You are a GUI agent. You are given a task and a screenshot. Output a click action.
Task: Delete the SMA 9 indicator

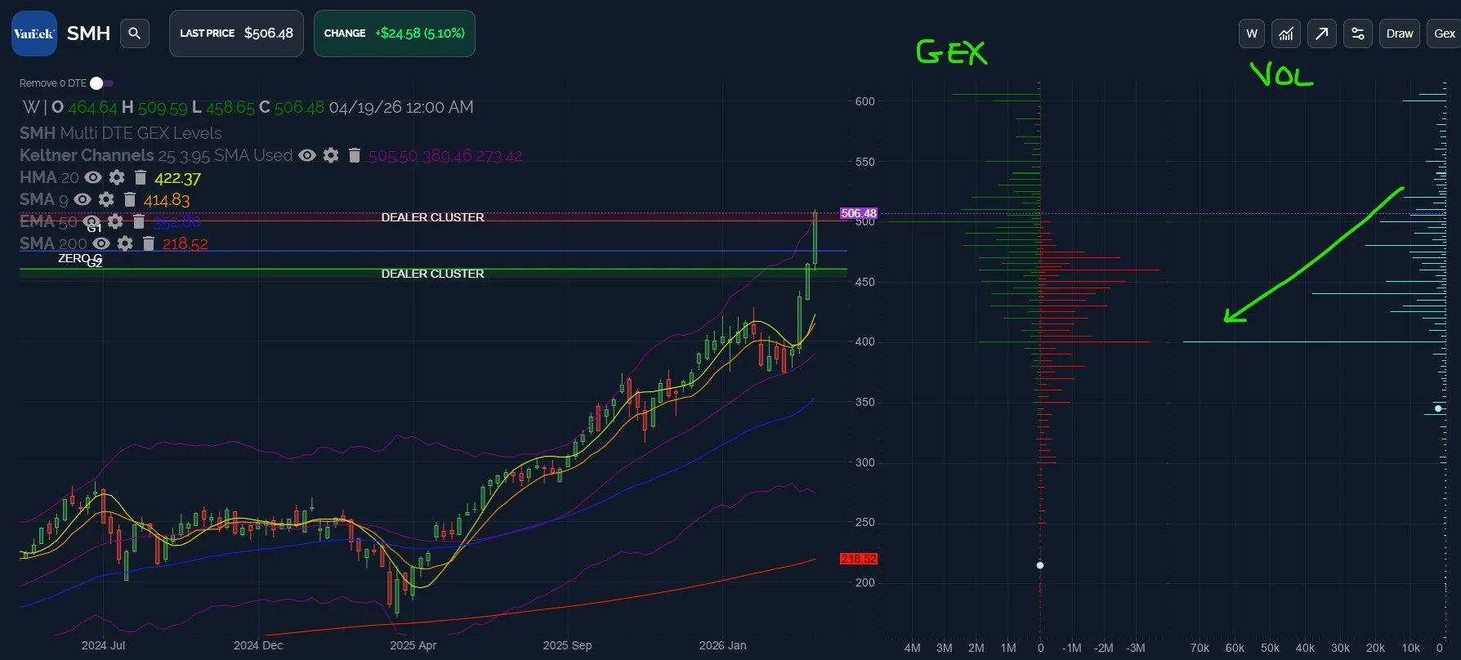click(x=130, y=199)
